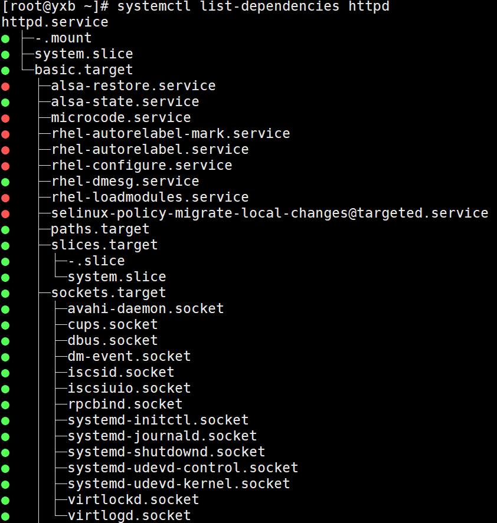Click the red dot beside rhel-loadmodules.service
Viewport: 497px width, 523px height.
click(5, 198)
